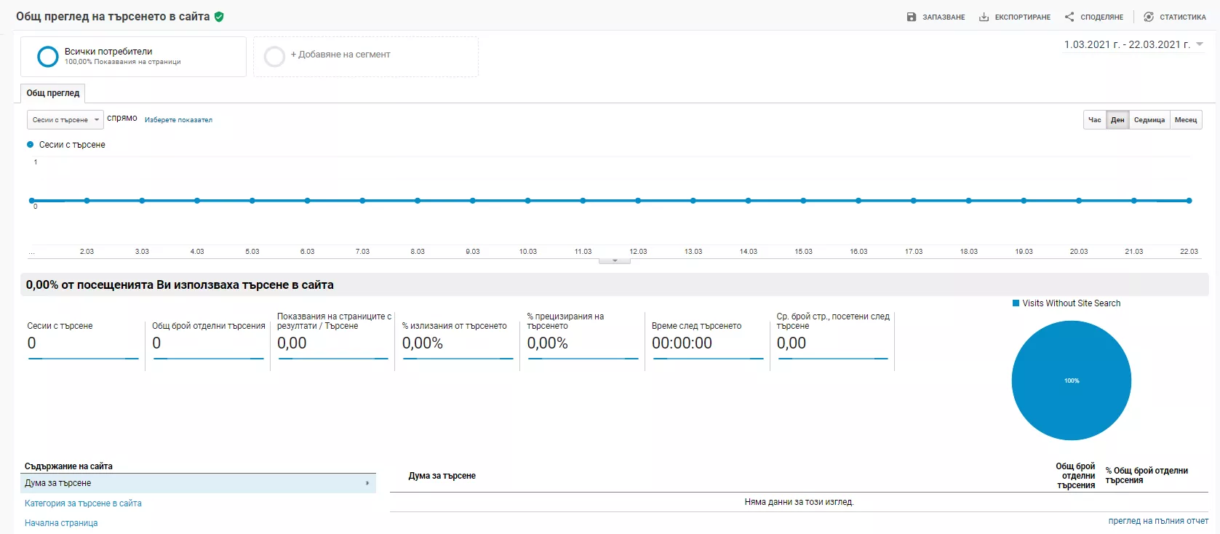
Task: Click the ЕКСПОРТИРАНЕ export icon
Action: point(984,17)
